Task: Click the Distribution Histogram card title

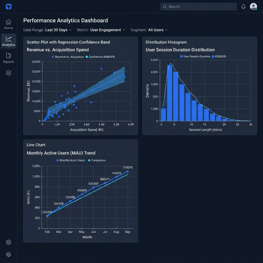Action: click(x=166, y=42)
